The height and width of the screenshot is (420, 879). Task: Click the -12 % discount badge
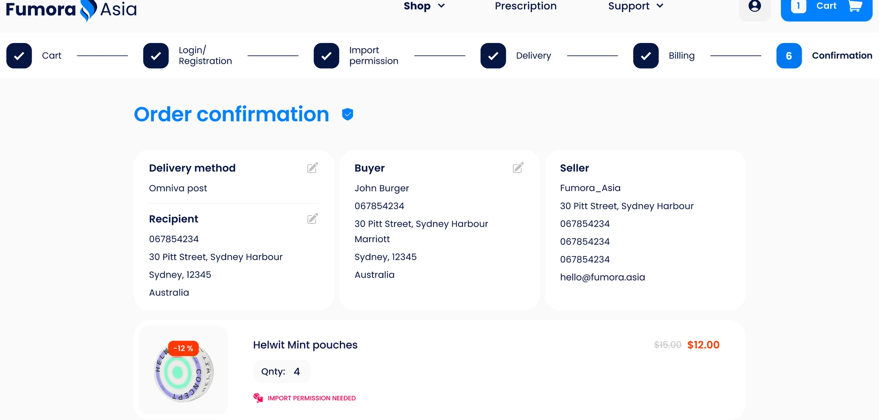(x=183, y=348)
